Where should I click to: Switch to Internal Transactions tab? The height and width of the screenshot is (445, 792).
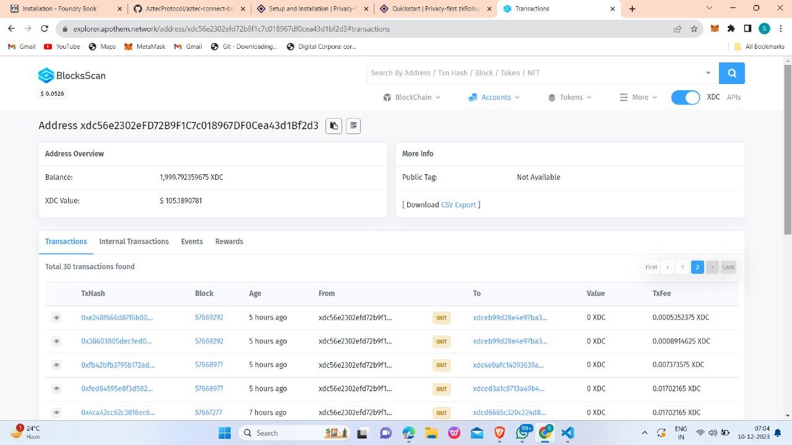coord(134,242)
